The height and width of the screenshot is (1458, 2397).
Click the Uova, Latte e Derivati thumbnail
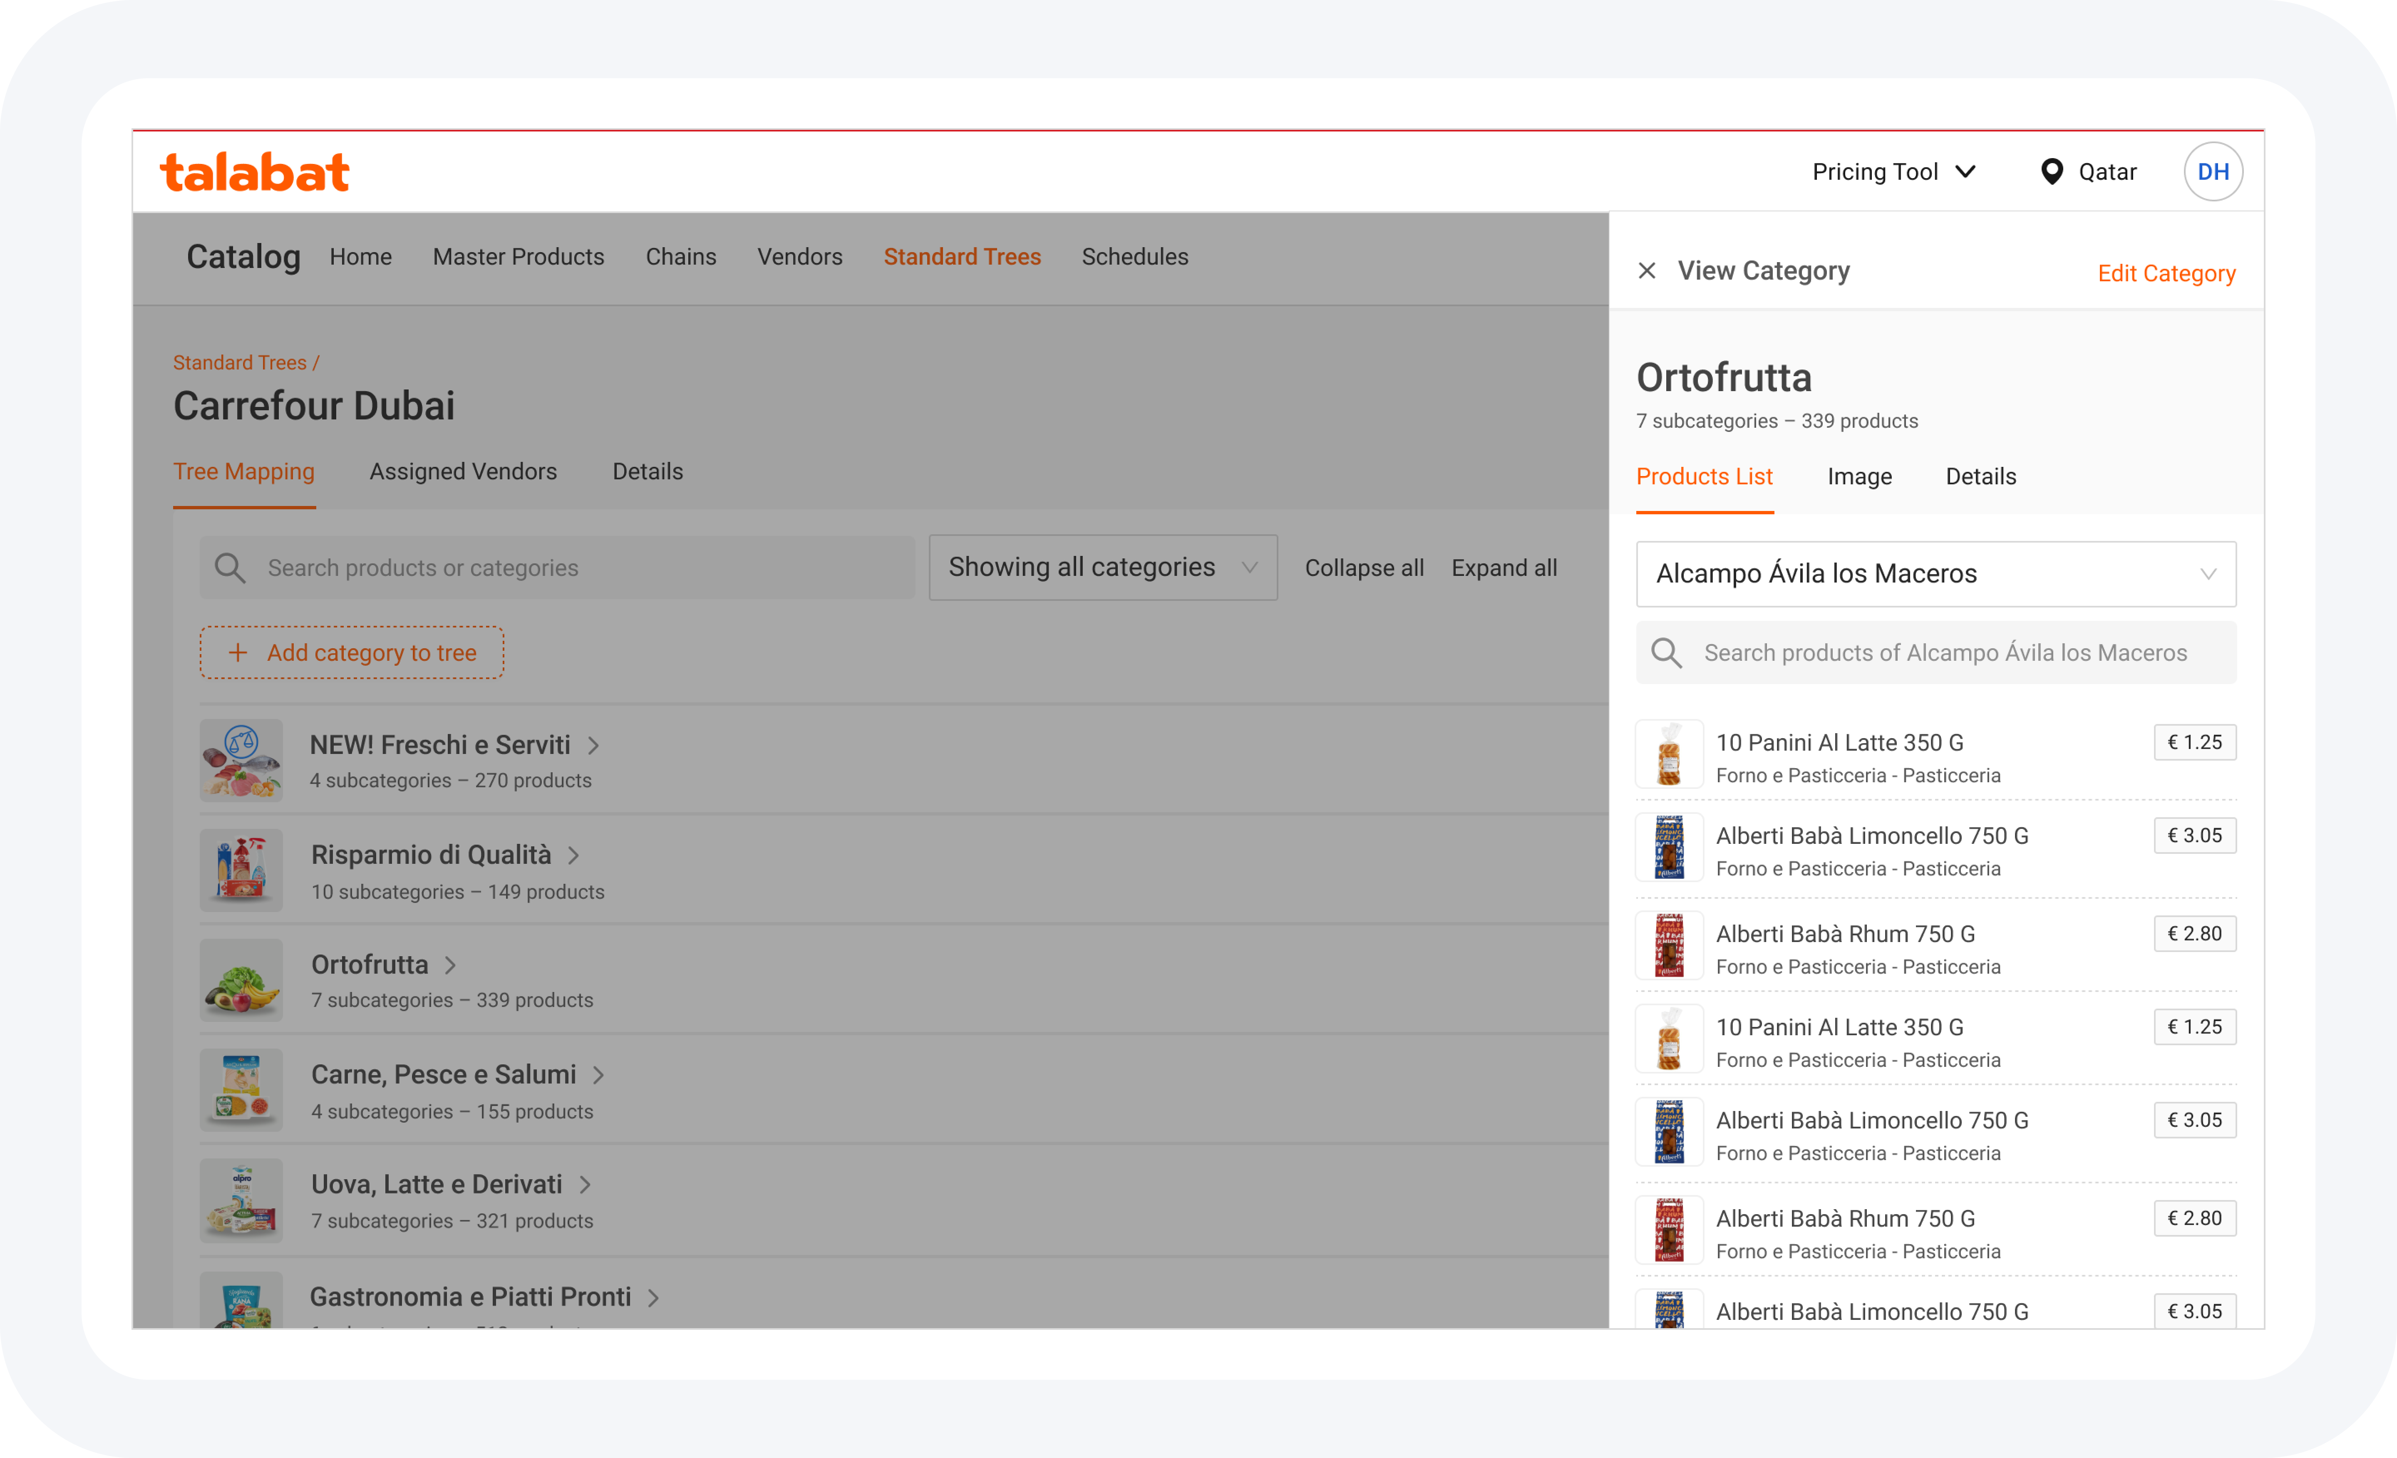tap(241, 1200)
